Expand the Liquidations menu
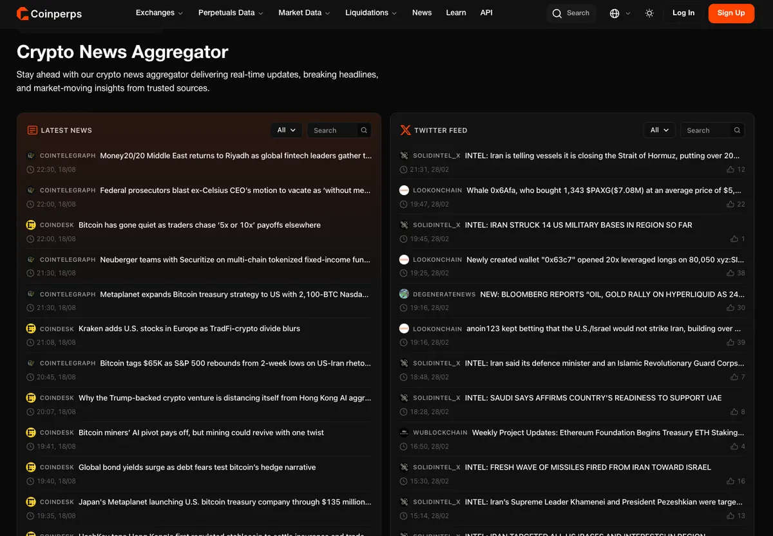773x536 pixels. (371, 13)
